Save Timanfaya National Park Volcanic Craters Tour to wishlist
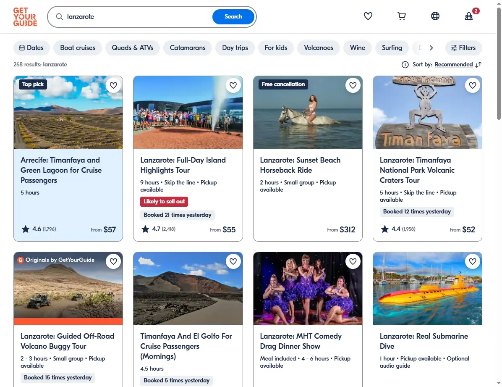Image resolution: width=502 pixels, height=387 pixels. pos(473,85)
